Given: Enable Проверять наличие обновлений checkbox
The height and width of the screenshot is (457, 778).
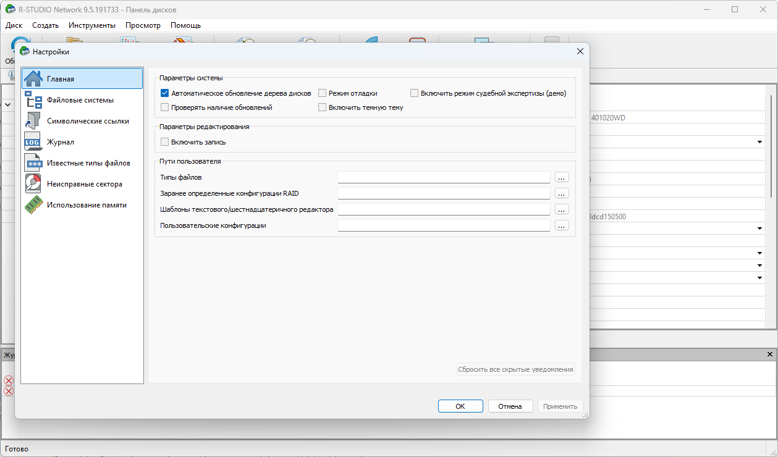Looking at the screenshot, I should click(165, 107).
